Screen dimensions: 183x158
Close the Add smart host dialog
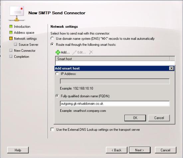coord(171,68)
